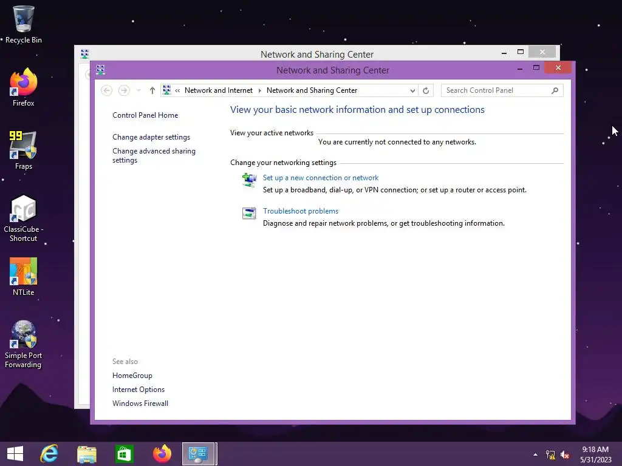This screenshot has height=466, width=622.
Task: Open File Explorer from the taskbar
Action: (86, 454)
